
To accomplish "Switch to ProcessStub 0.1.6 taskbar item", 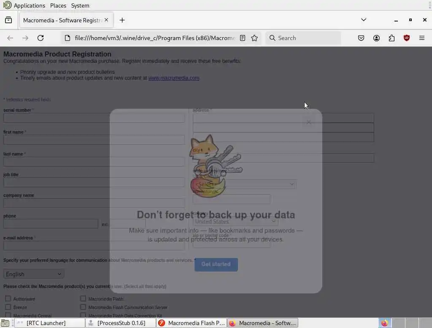I will (x=121, y=323).
